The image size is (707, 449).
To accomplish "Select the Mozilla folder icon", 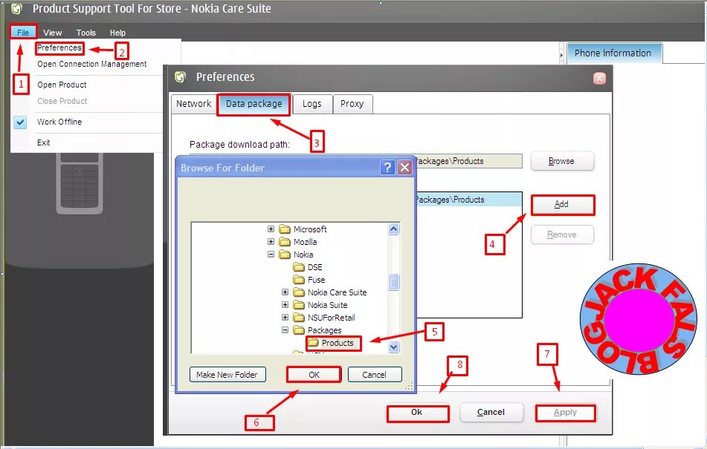I will tap(285, 242).
